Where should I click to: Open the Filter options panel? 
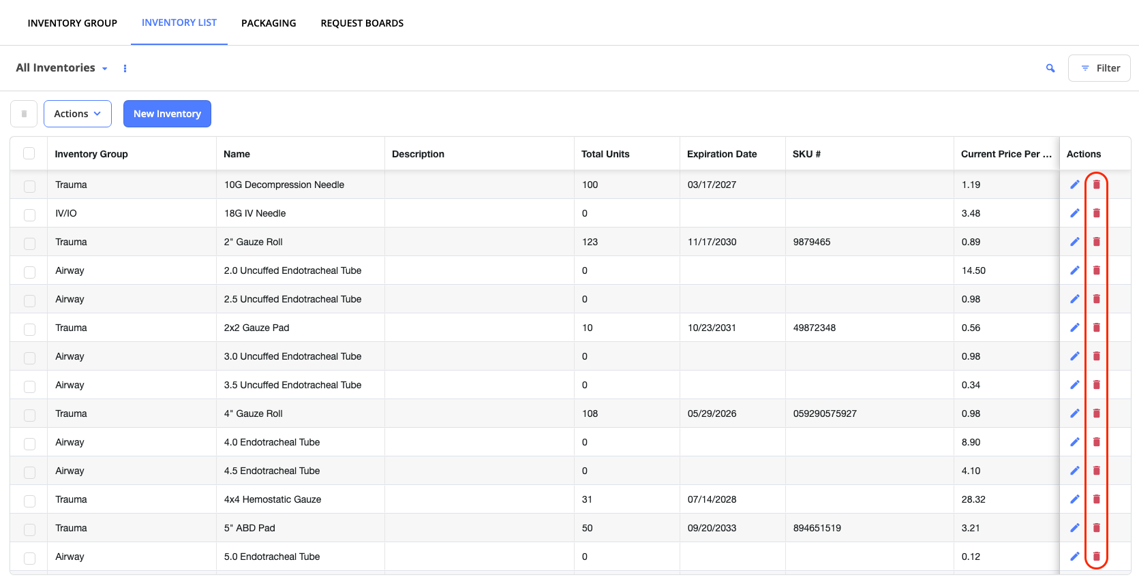click(1099, 68)
